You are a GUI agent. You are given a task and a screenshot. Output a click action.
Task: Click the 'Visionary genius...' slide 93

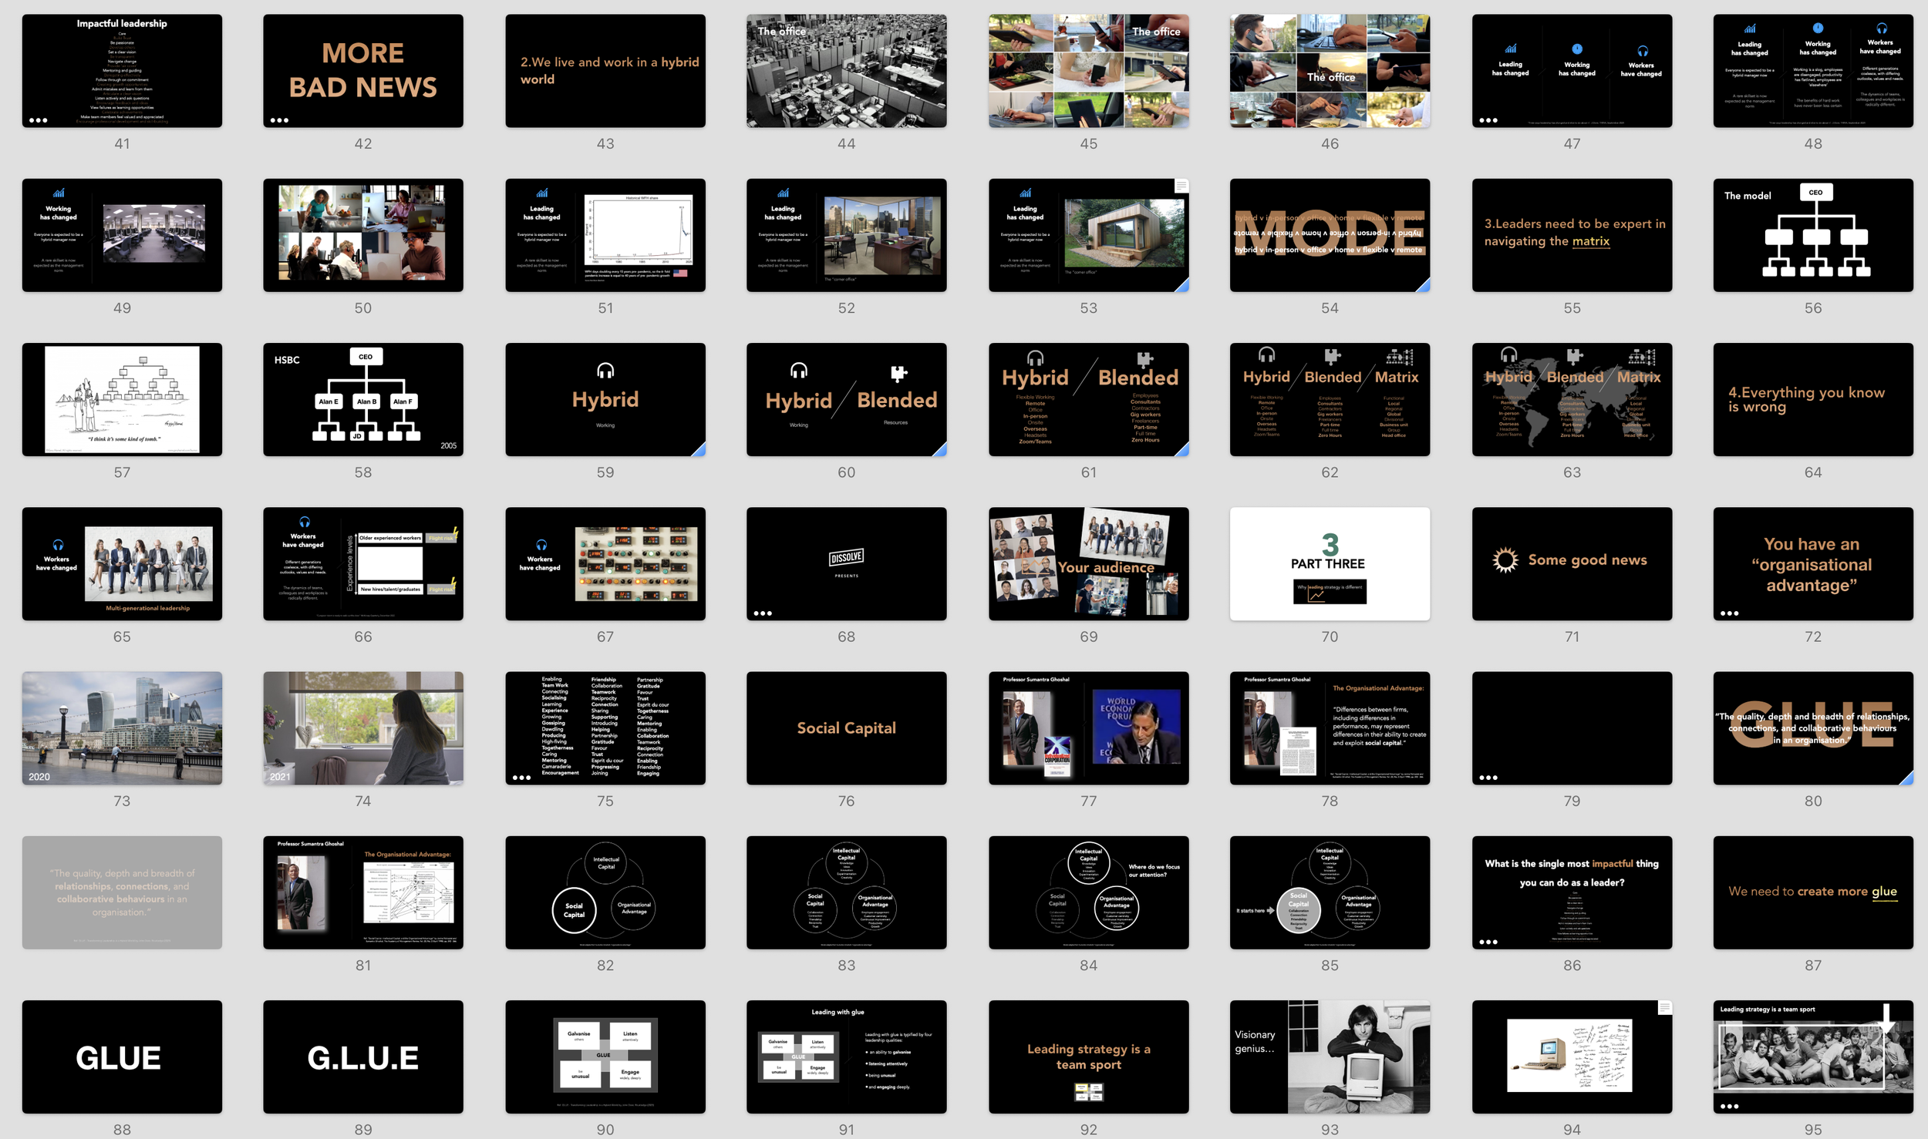click(x=1329, y=1057)
